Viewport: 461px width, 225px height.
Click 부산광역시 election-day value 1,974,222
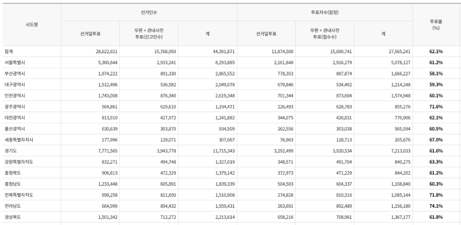coord(108,74)
